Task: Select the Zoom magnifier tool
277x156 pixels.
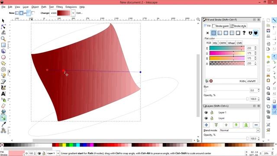Action: pyautogui.click(x=3, y=39)
